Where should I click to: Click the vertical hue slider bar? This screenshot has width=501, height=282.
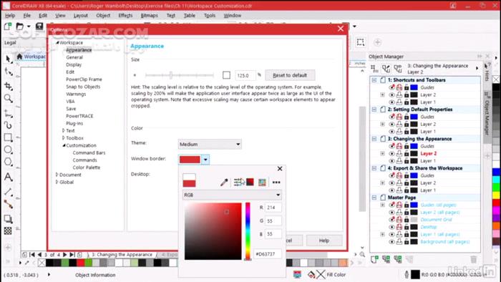click(x=248, y=231)
